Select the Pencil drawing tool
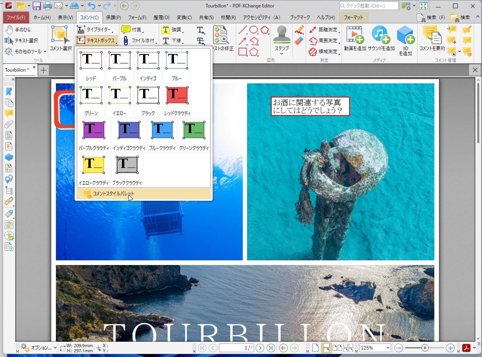 (299, 30)
